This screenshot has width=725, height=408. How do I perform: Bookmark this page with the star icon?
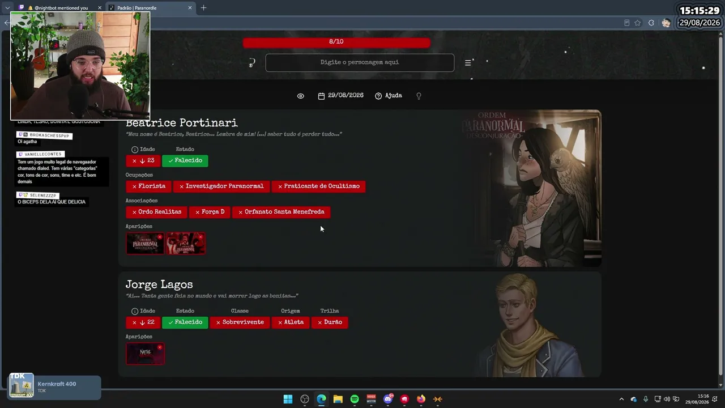(x=638, y=23)
